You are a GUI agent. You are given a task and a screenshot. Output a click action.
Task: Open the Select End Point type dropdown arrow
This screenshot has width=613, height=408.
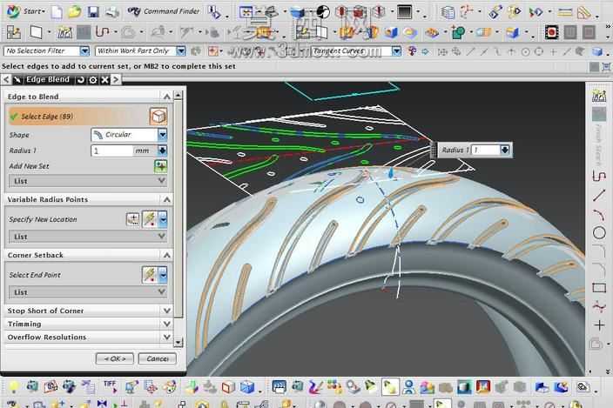click(163, 275)
